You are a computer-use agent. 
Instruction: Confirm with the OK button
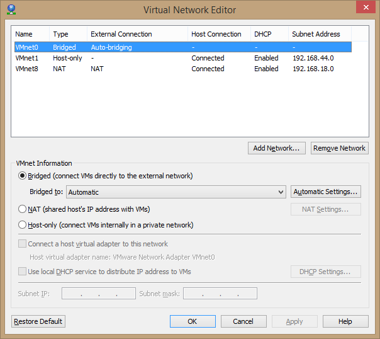(193, 321)
